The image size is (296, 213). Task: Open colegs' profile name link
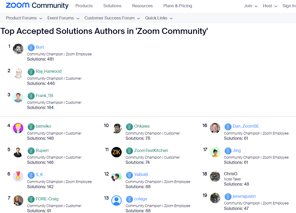pyautogui.click(x=141, y=199)
